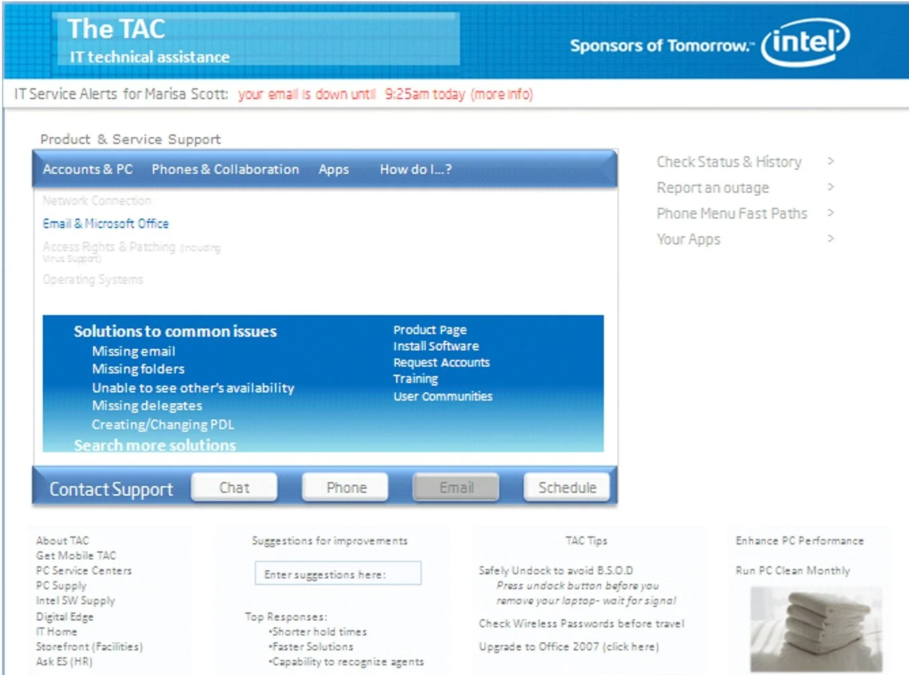
Task: Start a Chat with support
Action: pyautogui.click(x=234, y=487)
